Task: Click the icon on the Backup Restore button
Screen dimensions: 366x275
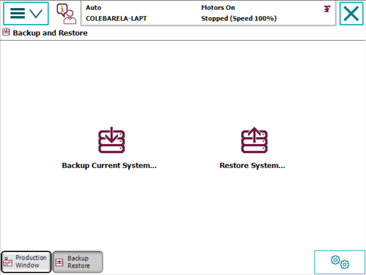Action: click(59, 262)
